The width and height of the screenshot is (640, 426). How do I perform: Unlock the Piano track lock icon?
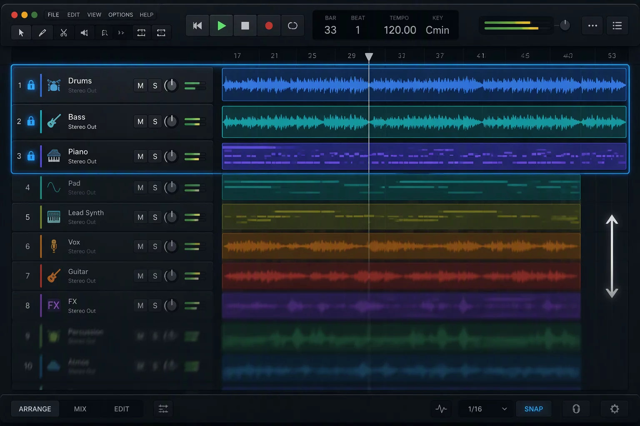(x=31, y=156)
